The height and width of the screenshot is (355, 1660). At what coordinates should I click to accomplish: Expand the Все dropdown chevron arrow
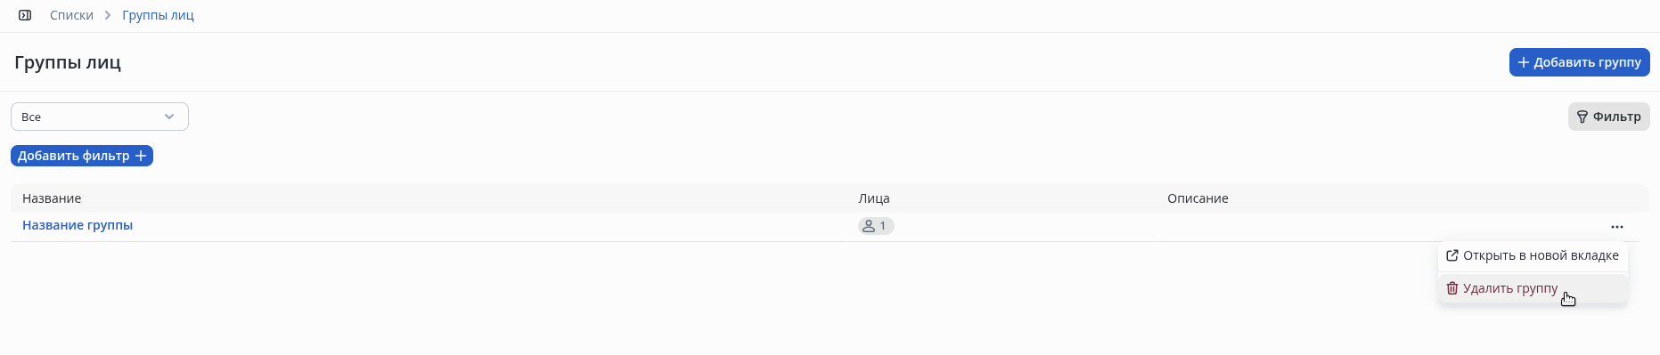[x=169, y=117]
